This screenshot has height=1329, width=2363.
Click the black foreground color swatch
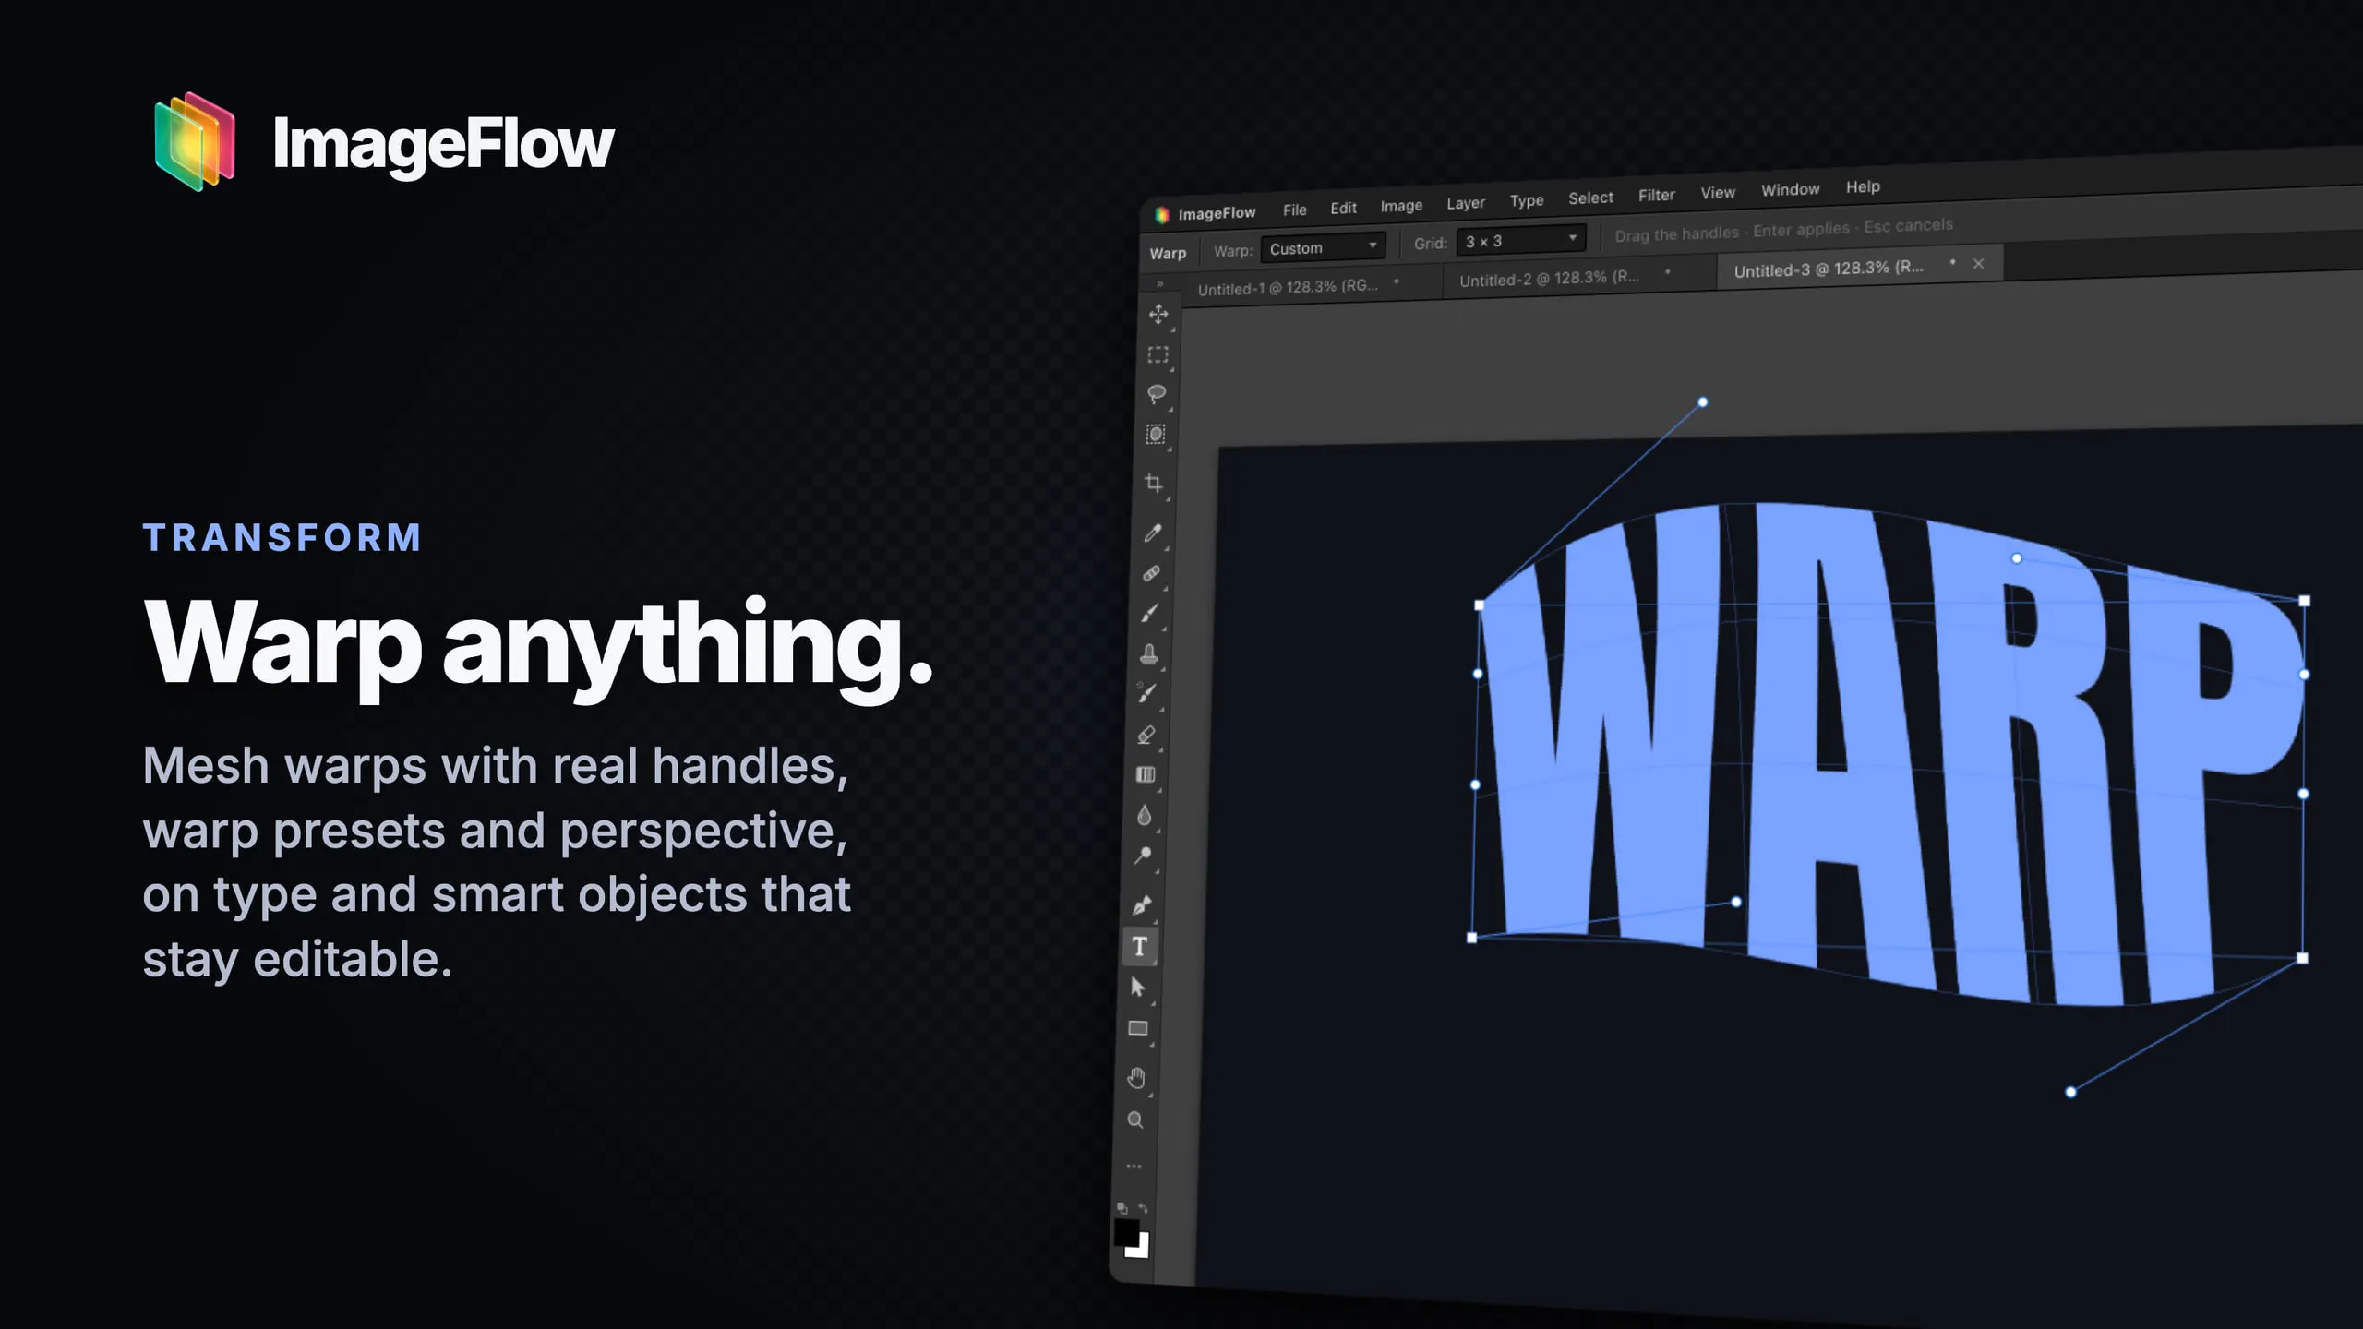tap(1125, 1232)
